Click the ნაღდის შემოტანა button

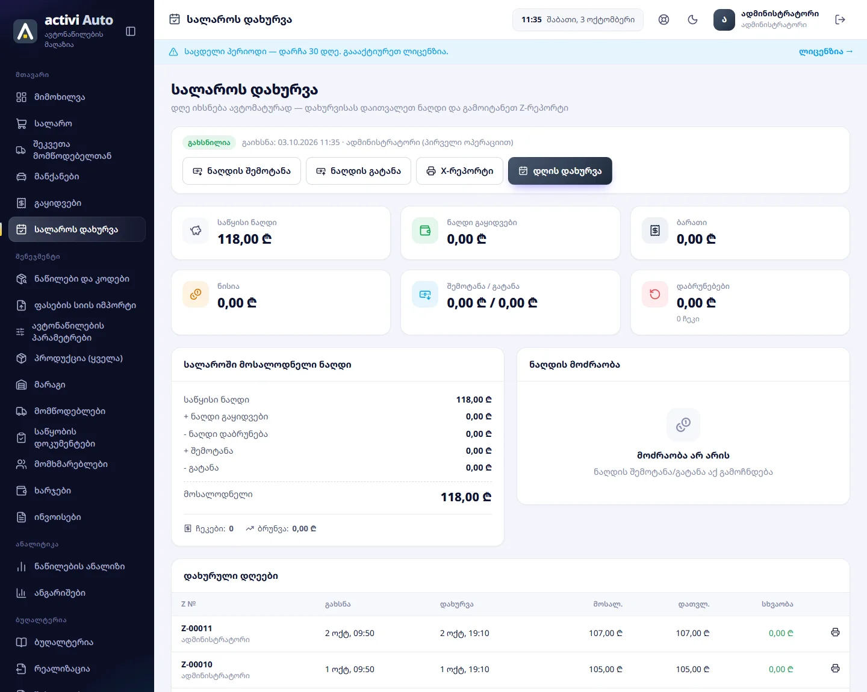(x=241, y=171)
